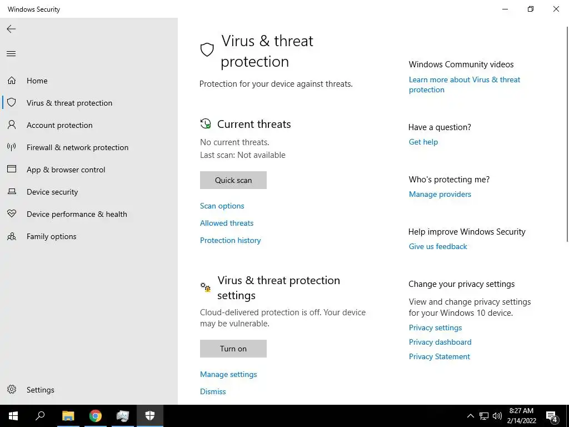Click the vertical scrollbar on the right
The height and width of the screenshot is (427, 569).
pos(567,133)
